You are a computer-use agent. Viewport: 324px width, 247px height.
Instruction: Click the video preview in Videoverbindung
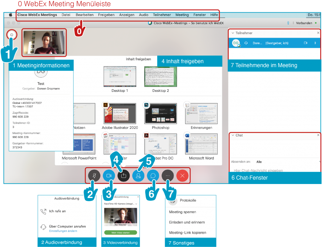click(x=121, y=217)
